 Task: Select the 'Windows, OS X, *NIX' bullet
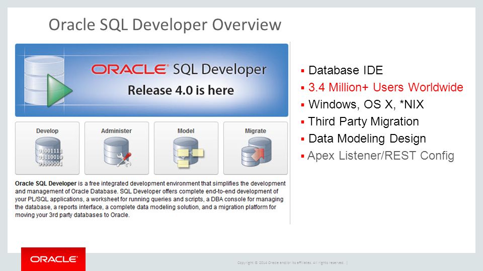366,104
